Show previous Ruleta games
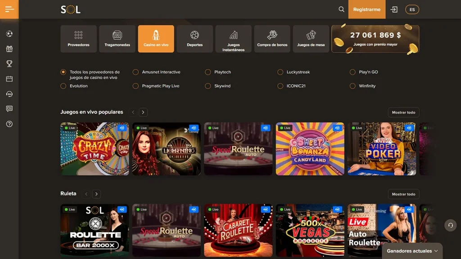The image size is (461, 259). 86,194
